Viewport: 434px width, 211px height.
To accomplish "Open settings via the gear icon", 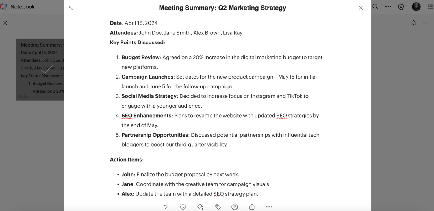I will [x=401, y=7].
